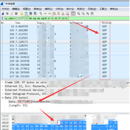Screen dimensions: 130x130
Task: Zoom in on packet list text
Action: [79, 13]
